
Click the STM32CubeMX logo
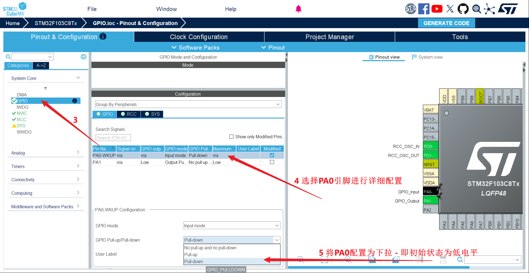[x=15, y=9]
